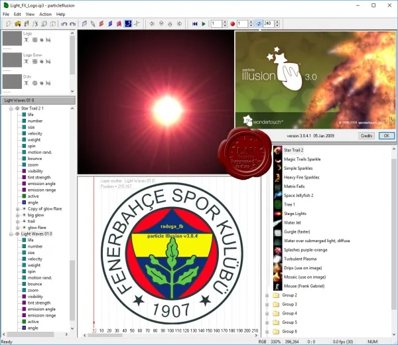Screen dimensions: 398x345
Task: Expand the Group 2 library folder
Action: coord(267,295)
